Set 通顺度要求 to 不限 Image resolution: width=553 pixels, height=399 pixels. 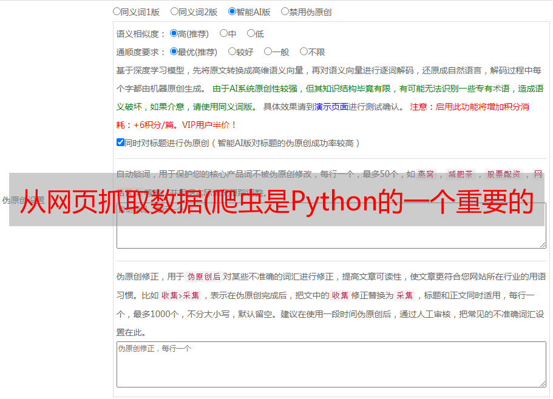point(304,52)
